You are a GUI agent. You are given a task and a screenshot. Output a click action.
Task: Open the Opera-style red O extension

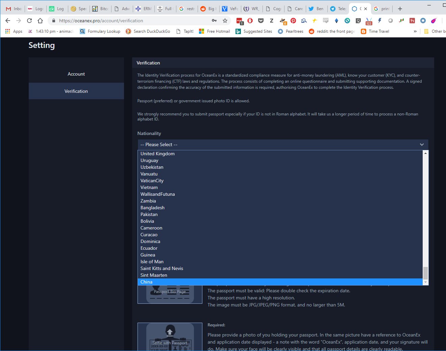250,21
